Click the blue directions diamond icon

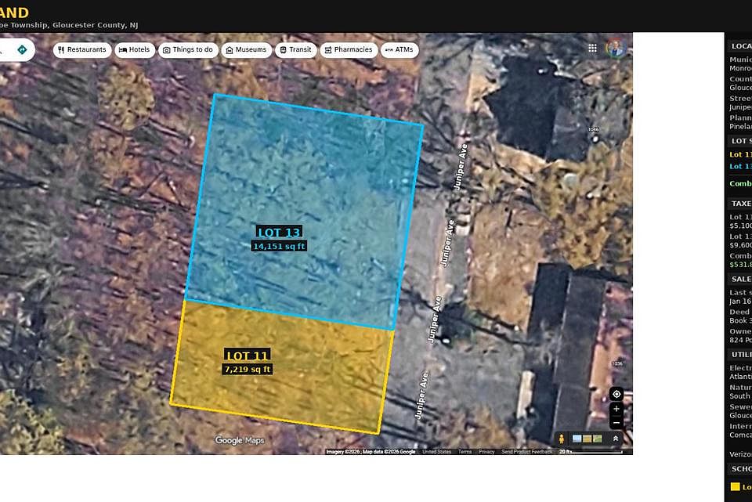tap(22, 50)
